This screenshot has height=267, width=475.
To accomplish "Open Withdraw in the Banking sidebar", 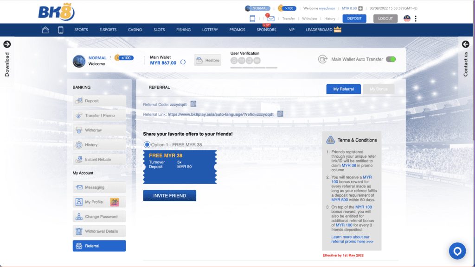I will [x=99, y=130].
